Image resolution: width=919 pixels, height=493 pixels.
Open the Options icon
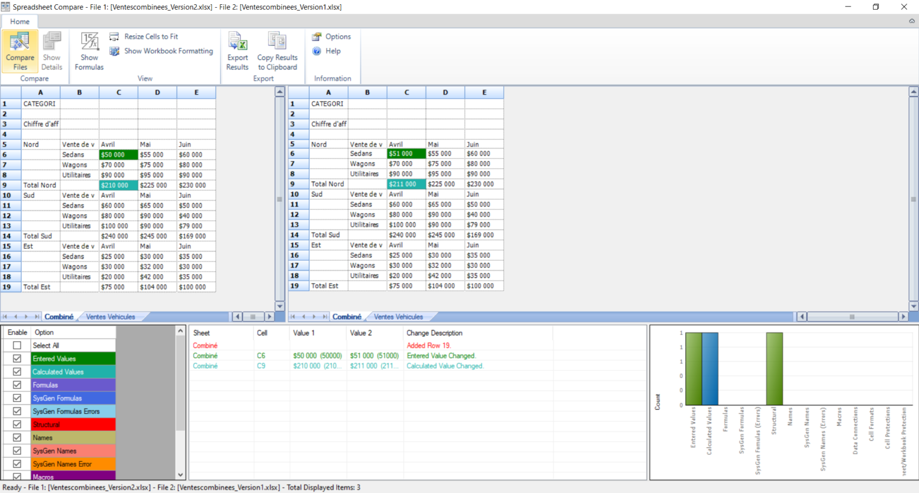point(317,36)
